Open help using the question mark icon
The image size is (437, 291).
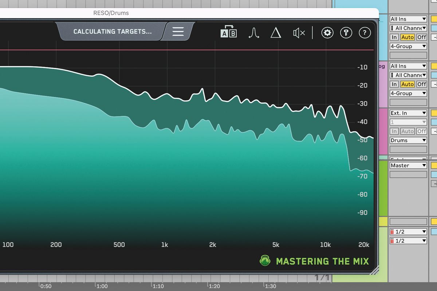point(365,33)
